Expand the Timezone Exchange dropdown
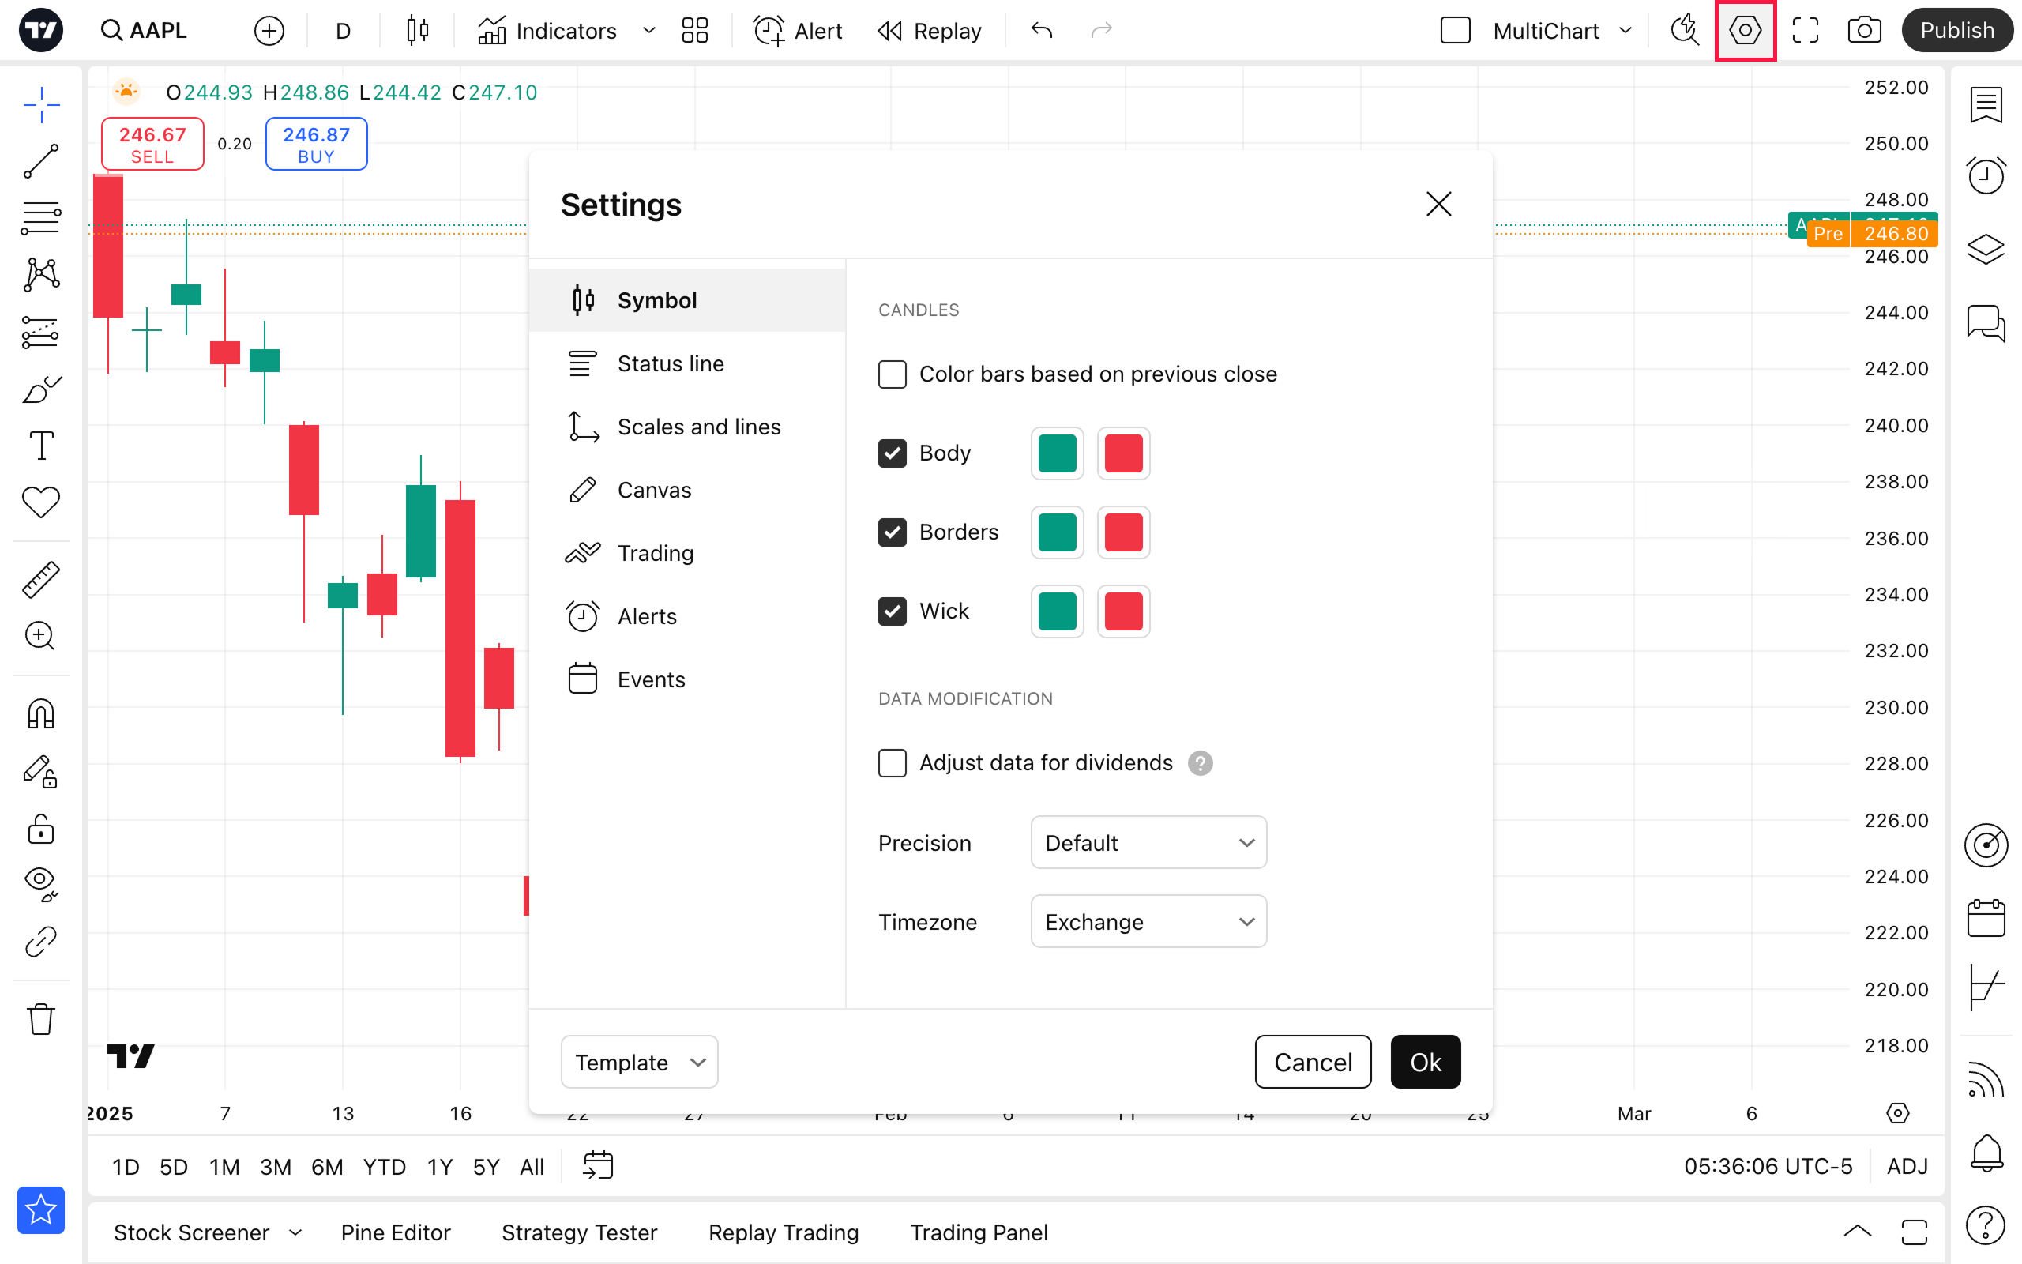Image resolution: width=2022 pixels, height=1264 pixels. tap(1148, 921)
